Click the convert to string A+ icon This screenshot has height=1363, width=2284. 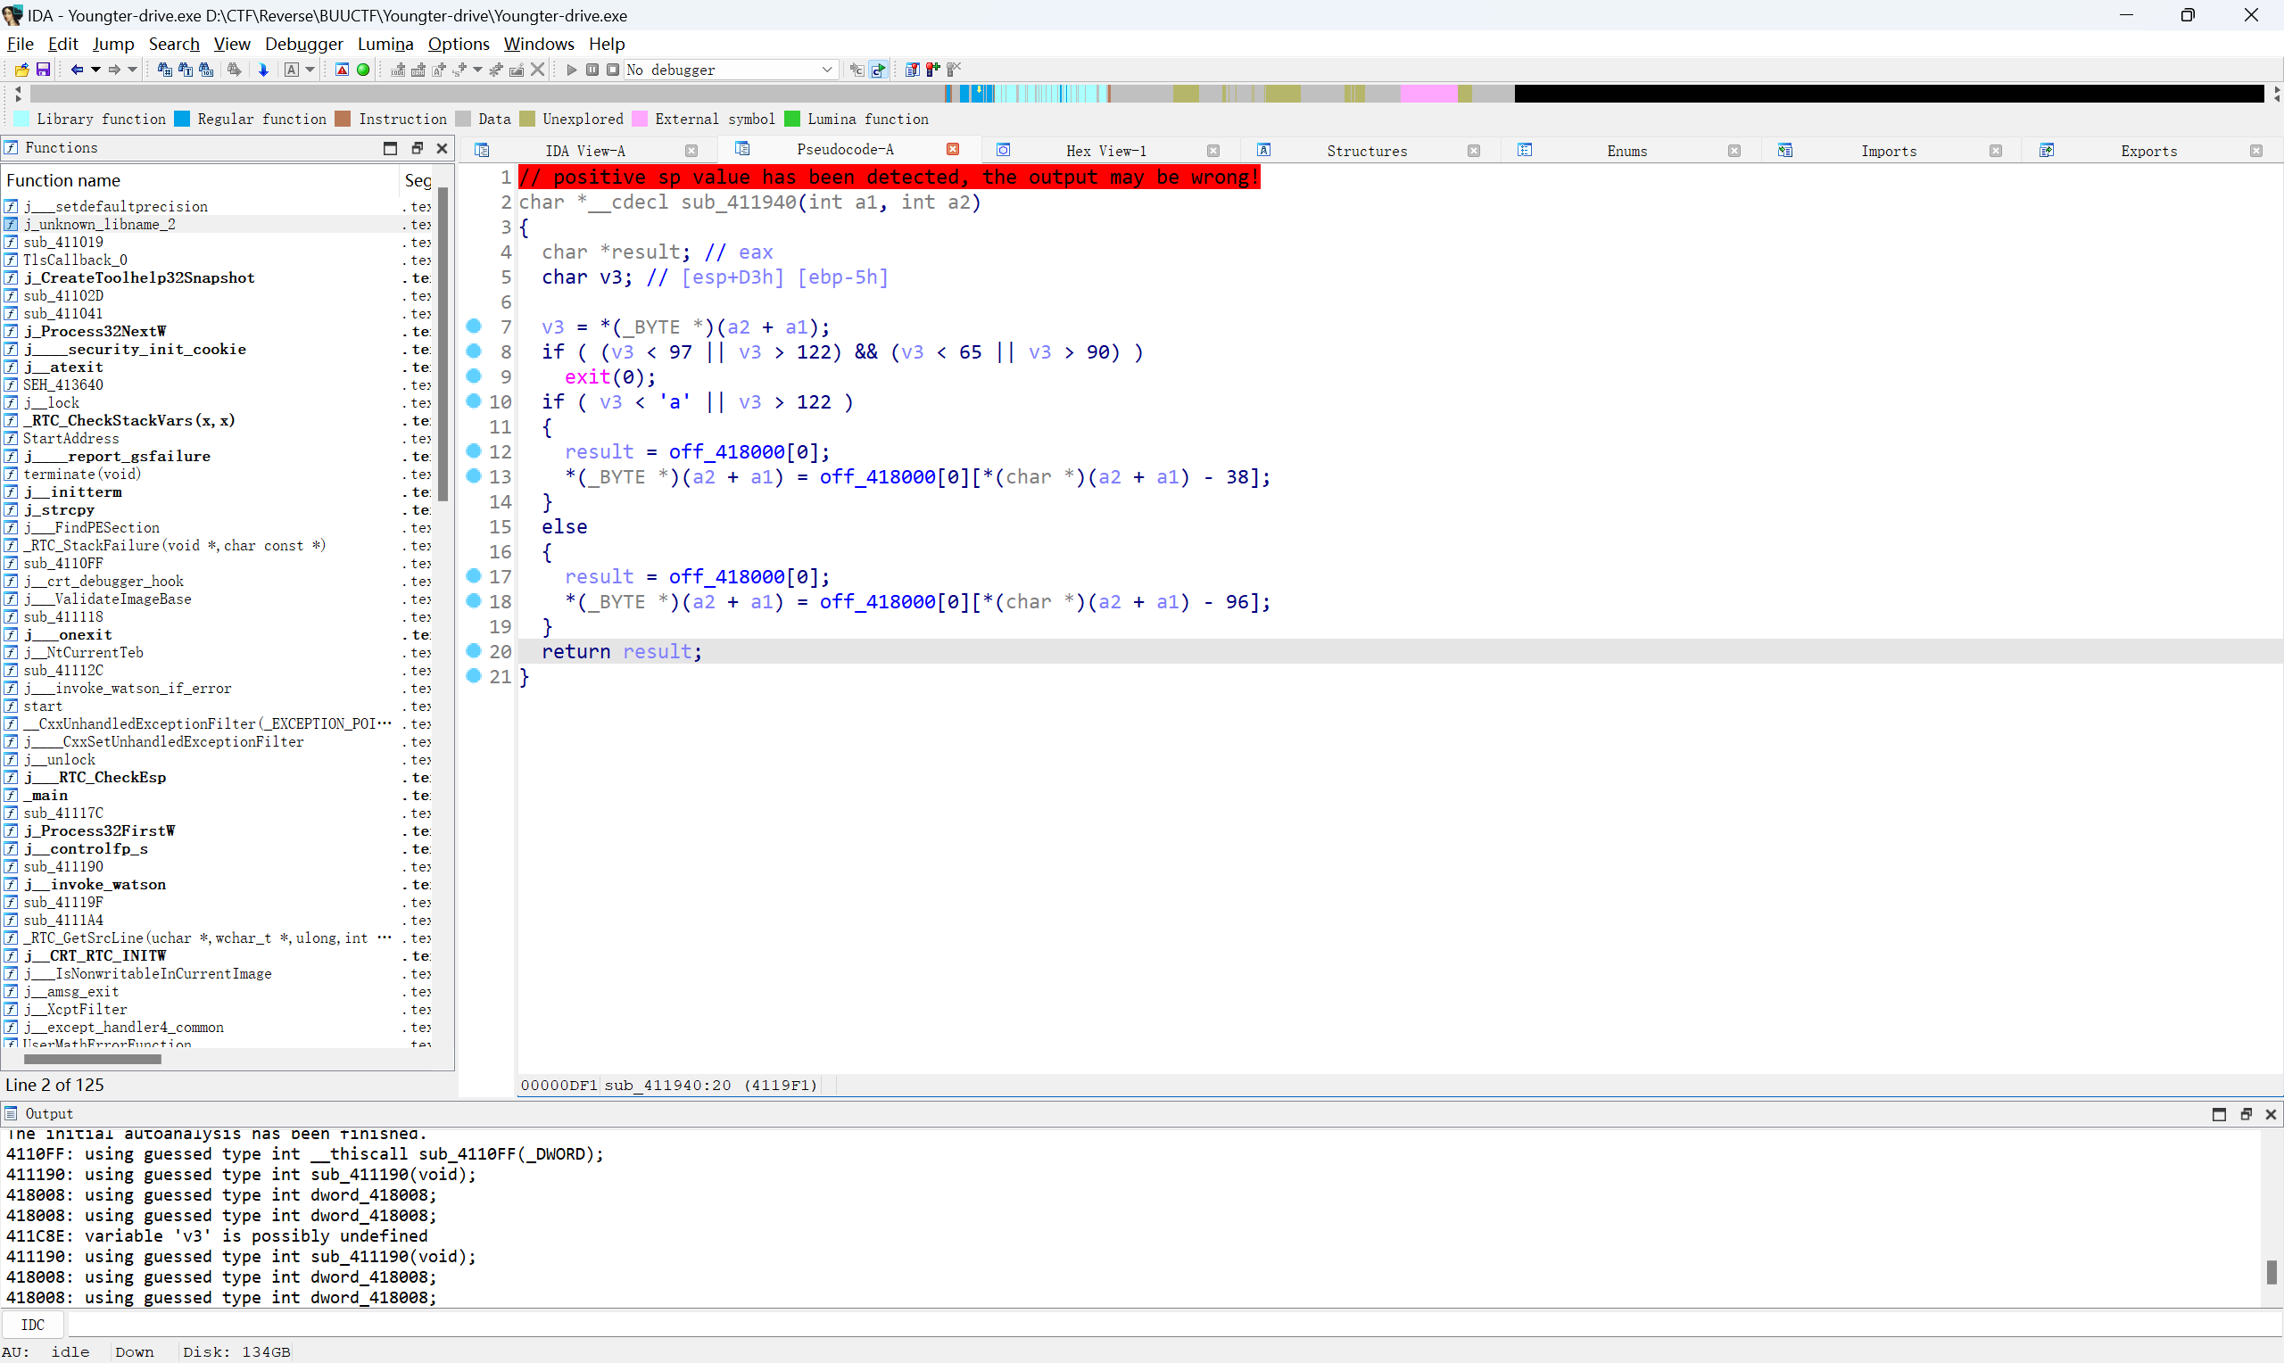pyautogui.click(x=439, y=70)
